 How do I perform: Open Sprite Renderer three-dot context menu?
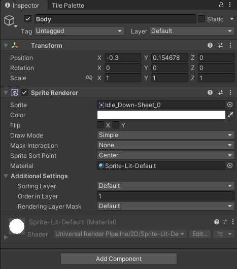(x=230, y=93)
